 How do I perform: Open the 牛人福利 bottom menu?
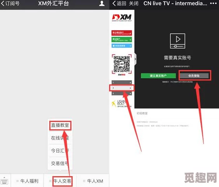click(x=27, y=181)
